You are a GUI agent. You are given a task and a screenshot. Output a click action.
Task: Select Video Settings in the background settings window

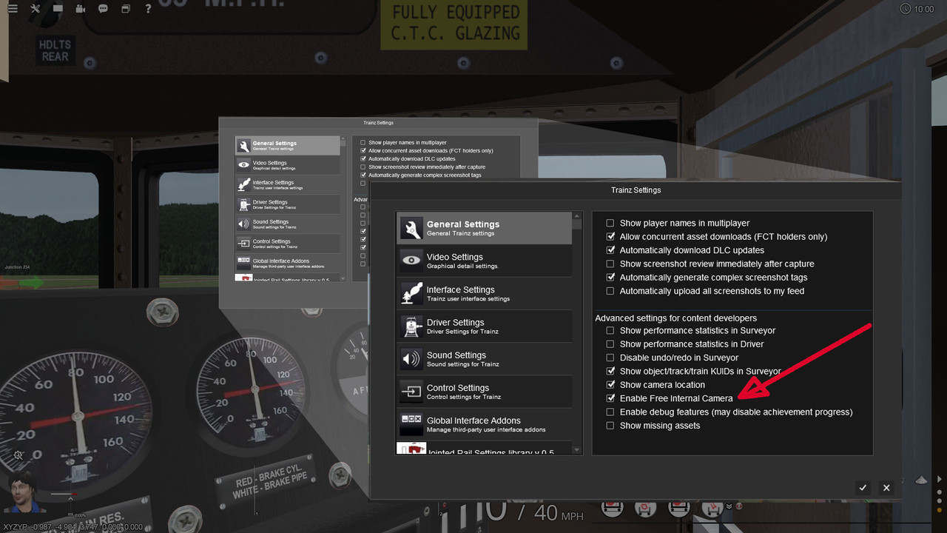[287, 164]
